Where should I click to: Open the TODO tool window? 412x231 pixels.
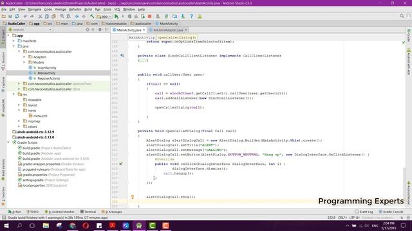[33, 212]
